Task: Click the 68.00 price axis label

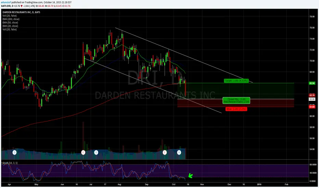Action: pos(312,72)
